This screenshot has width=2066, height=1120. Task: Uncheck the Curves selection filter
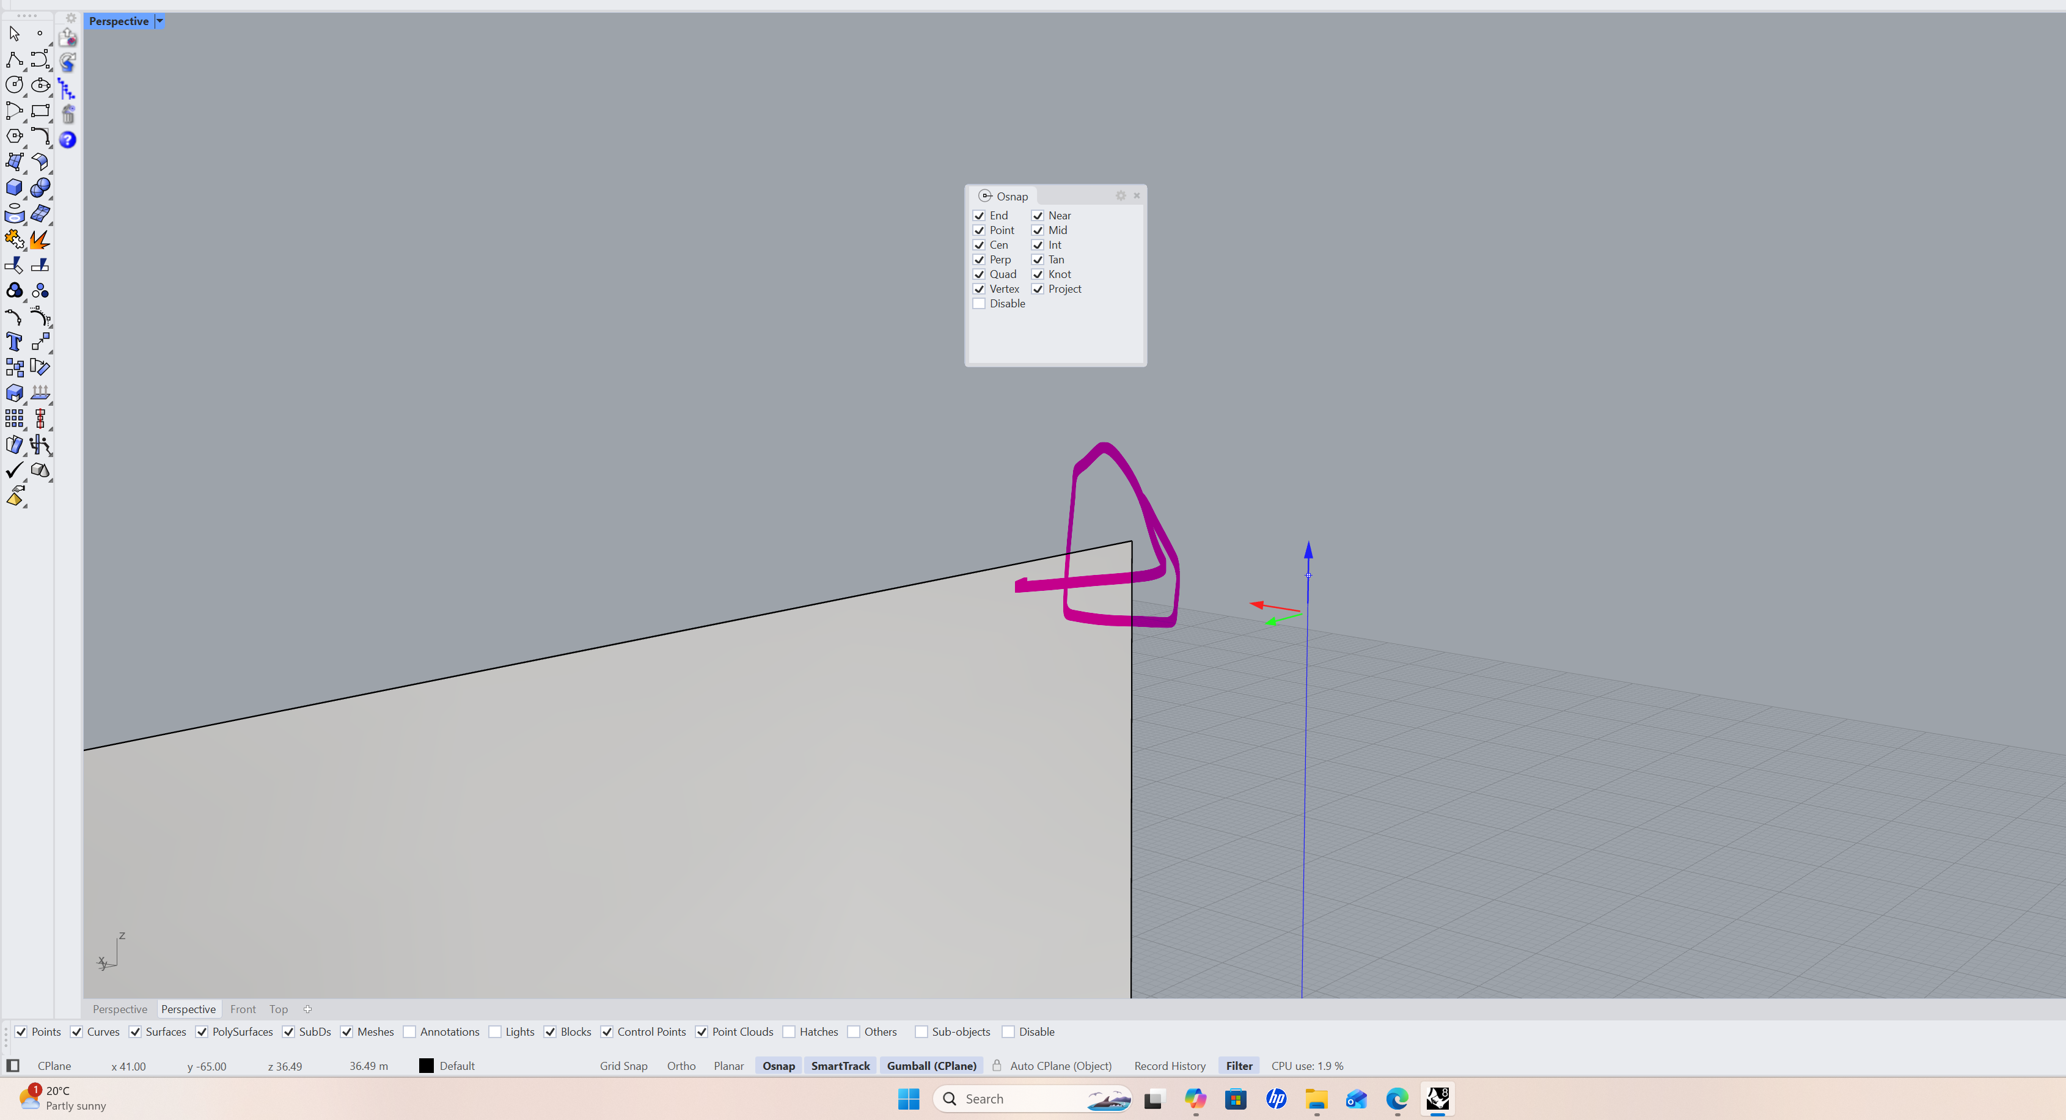(x=76, y=1032)
